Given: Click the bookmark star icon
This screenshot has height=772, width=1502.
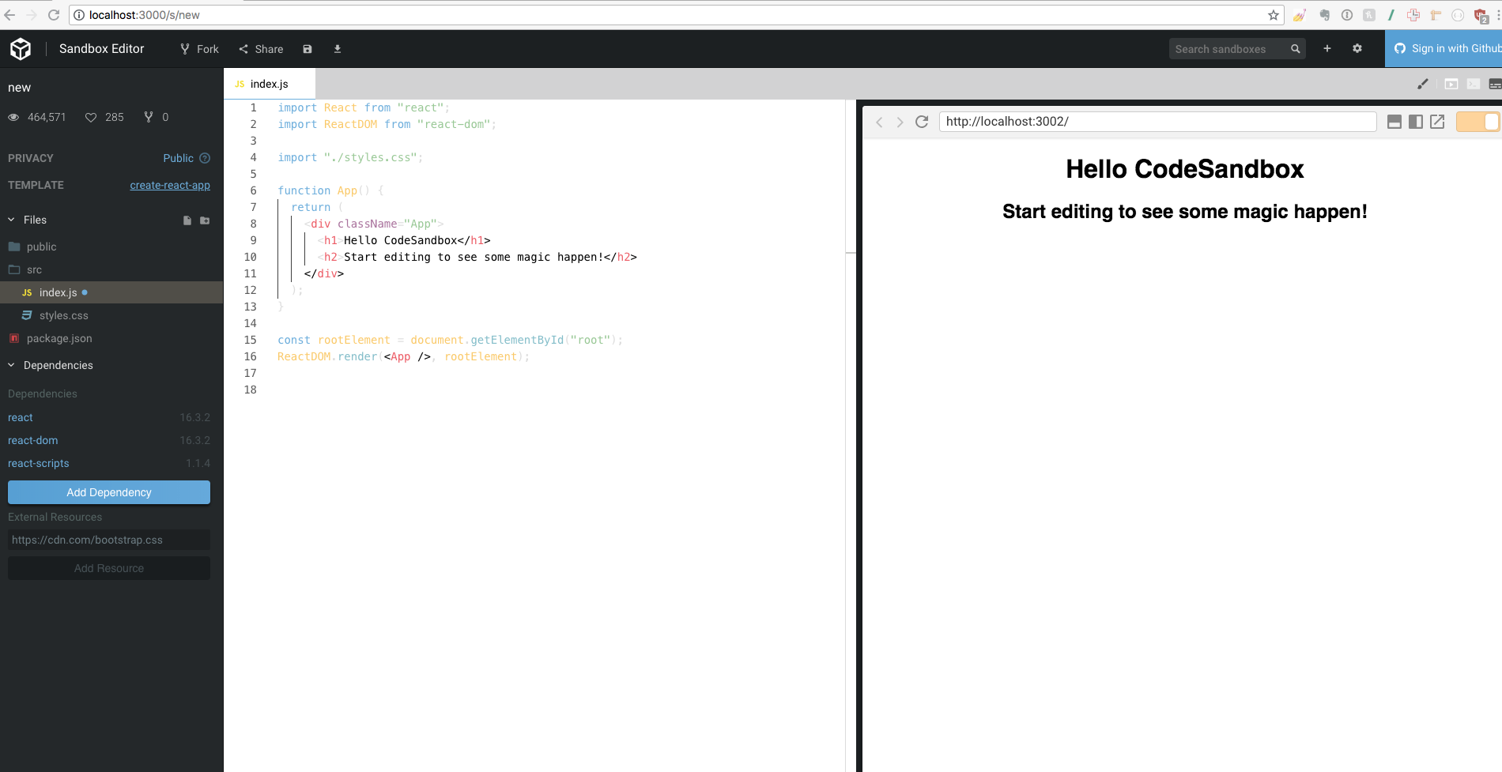Looking at the screenshot, I should click(1273, 15).
